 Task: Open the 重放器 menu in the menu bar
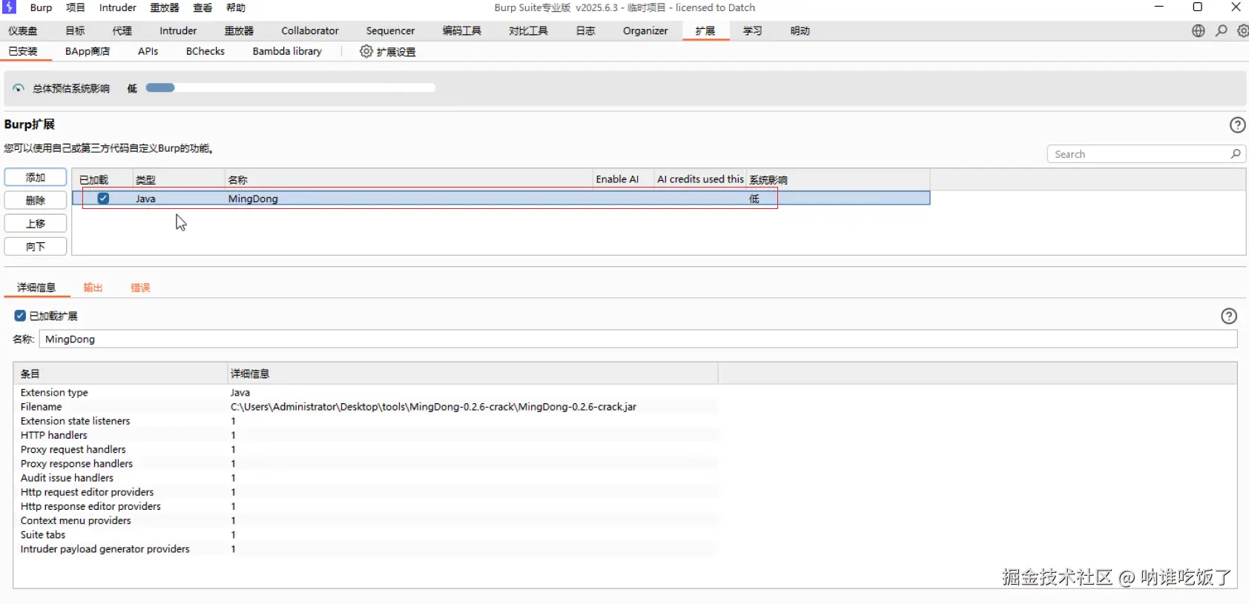coord(165,7)
